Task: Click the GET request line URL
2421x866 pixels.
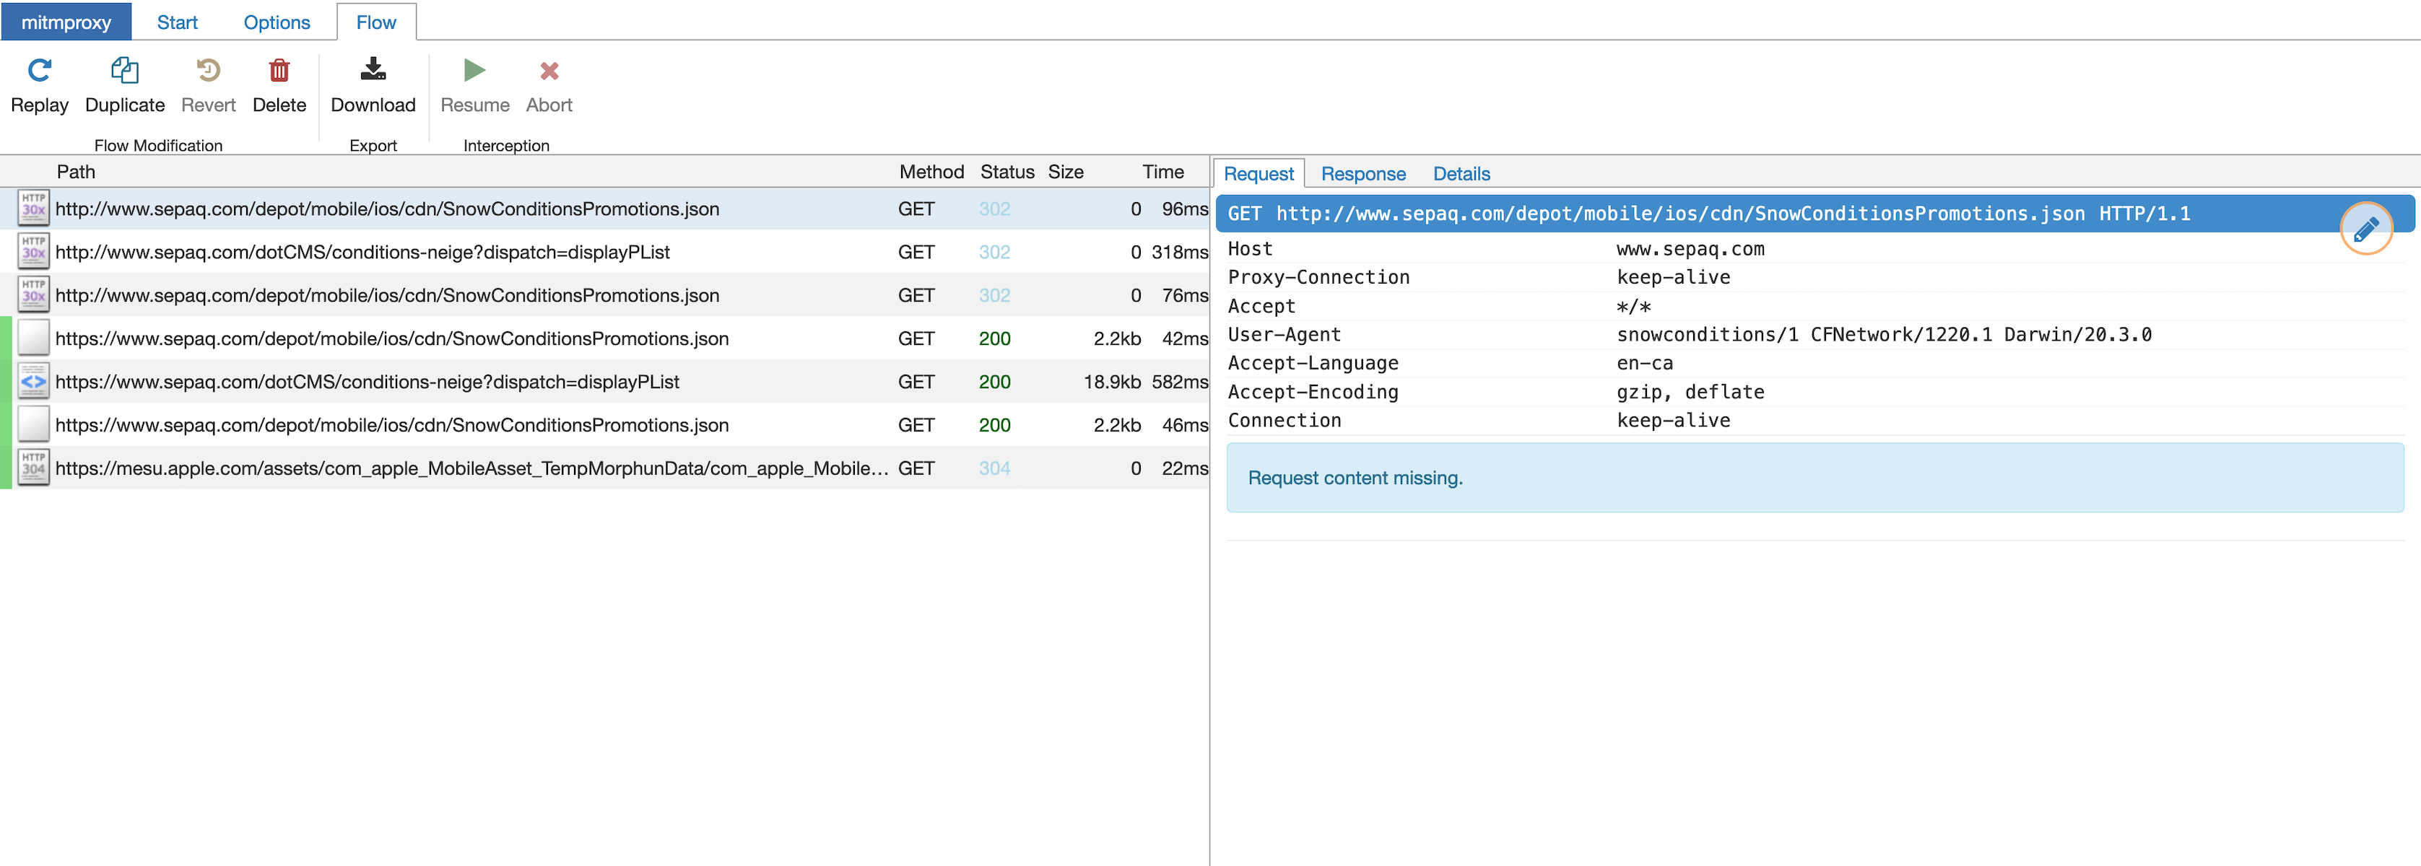Action: (1679, 213)
